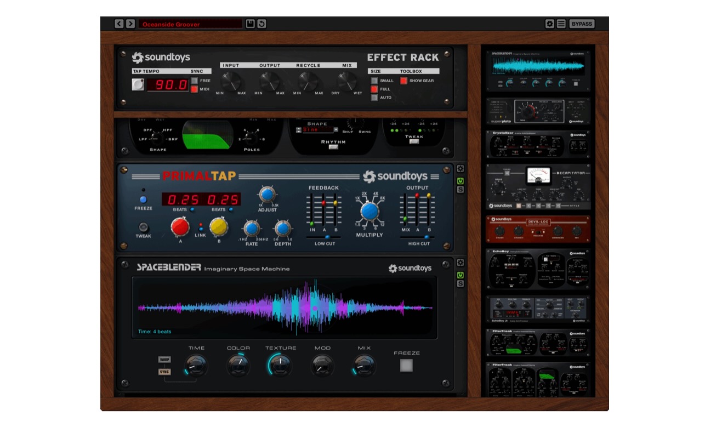Click the PrimalTap TWEAK button
Viewport: 722px width, 433px height.
pyautogui.click(x=144, y=227)
